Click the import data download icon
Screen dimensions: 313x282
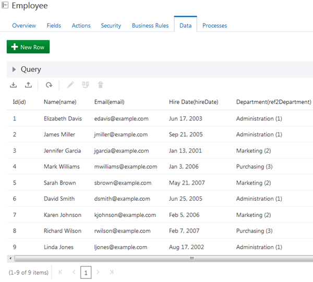[14, 85]
